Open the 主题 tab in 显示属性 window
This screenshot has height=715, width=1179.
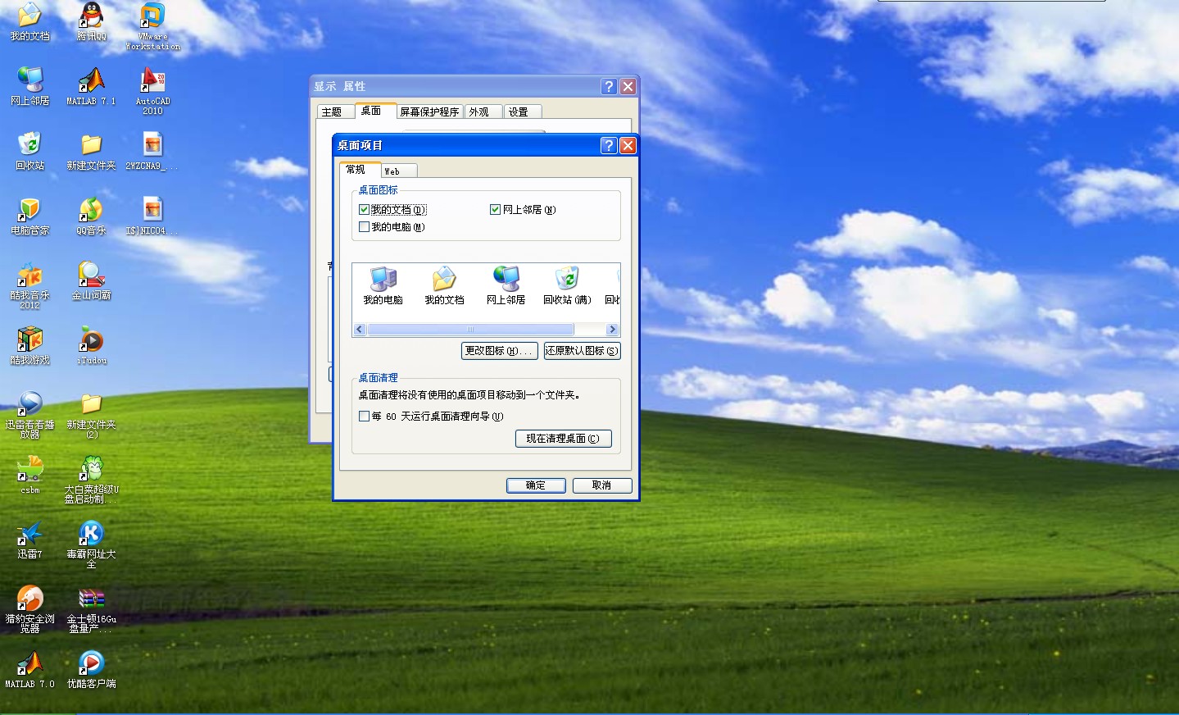point(335,112)
